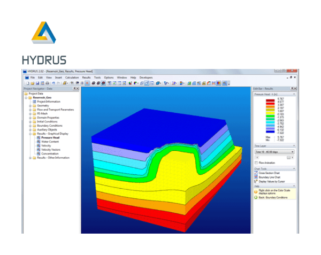This screenshot has width=321, height=255.
Task: Select Water Content results item
Action: point(49,142)
